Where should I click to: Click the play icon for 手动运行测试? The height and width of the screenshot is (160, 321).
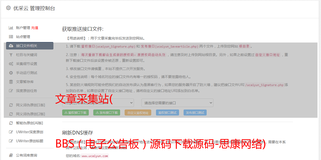click(x=11, y=73)
